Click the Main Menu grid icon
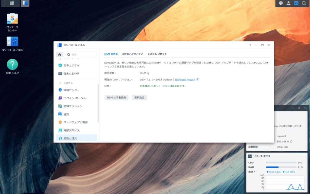This screenshot has height=194, width=310. tap(12, 3)
